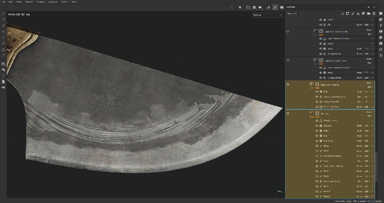Click the Edge wear blending layer mask thumbnail
This screenshot has height=203, width=384.
[317, 85]
